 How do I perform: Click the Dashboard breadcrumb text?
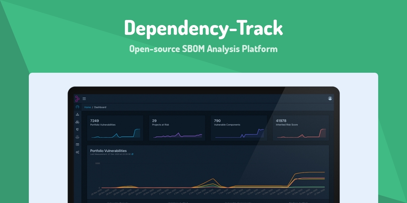click(x=100, y=107)
